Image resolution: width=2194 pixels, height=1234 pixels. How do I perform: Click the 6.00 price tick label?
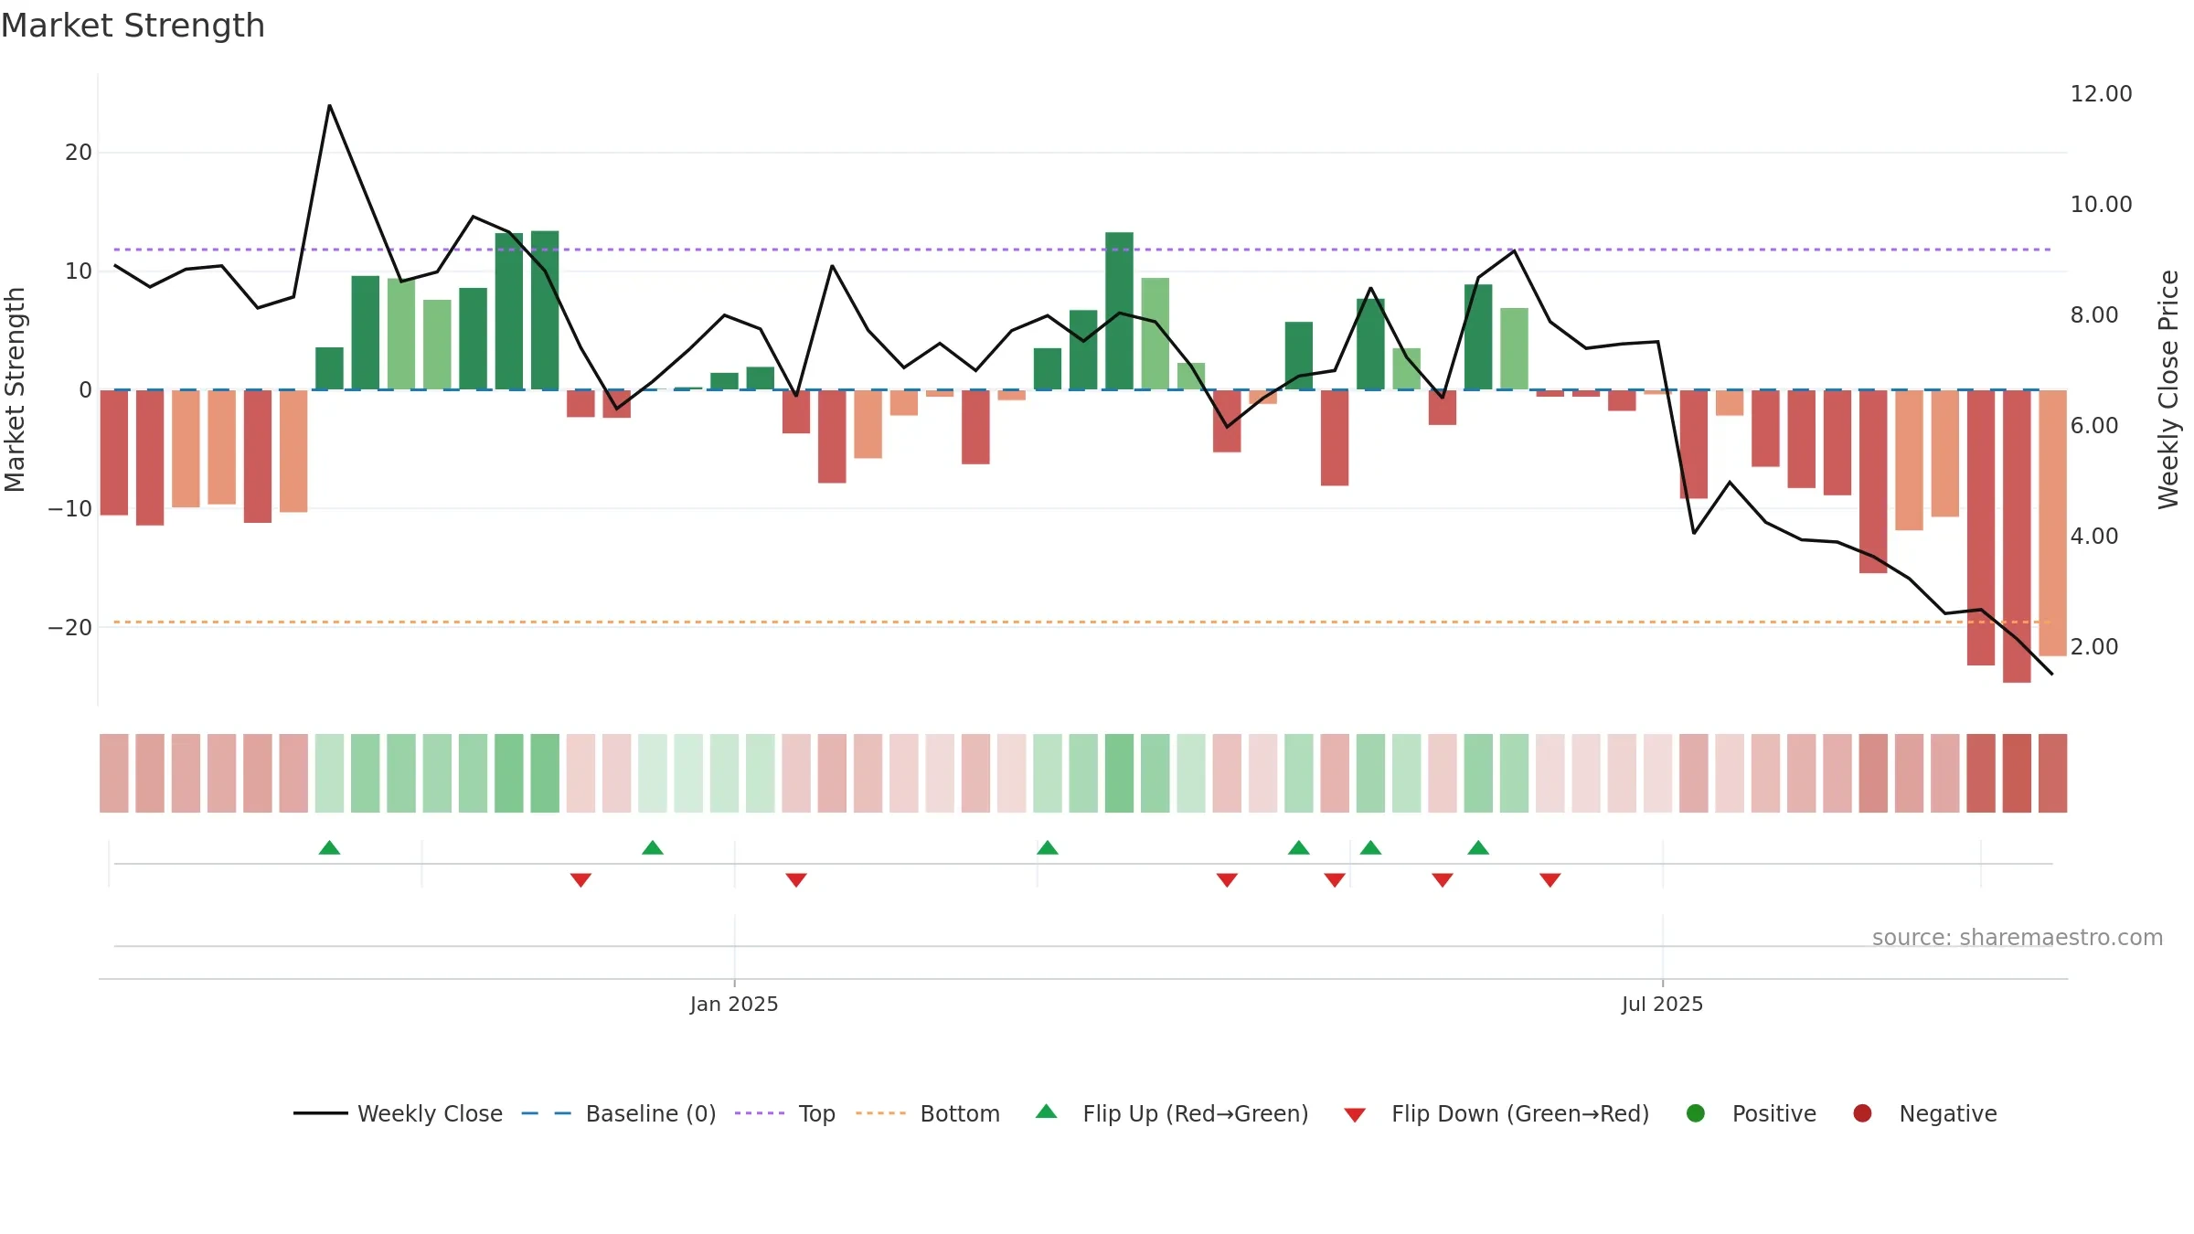point(2093,426)
